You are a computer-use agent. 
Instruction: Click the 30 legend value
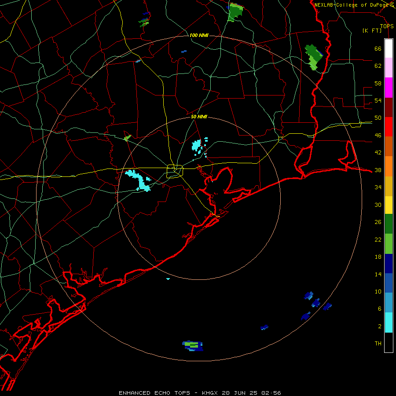pyautogui.click(x=378, y=205)
